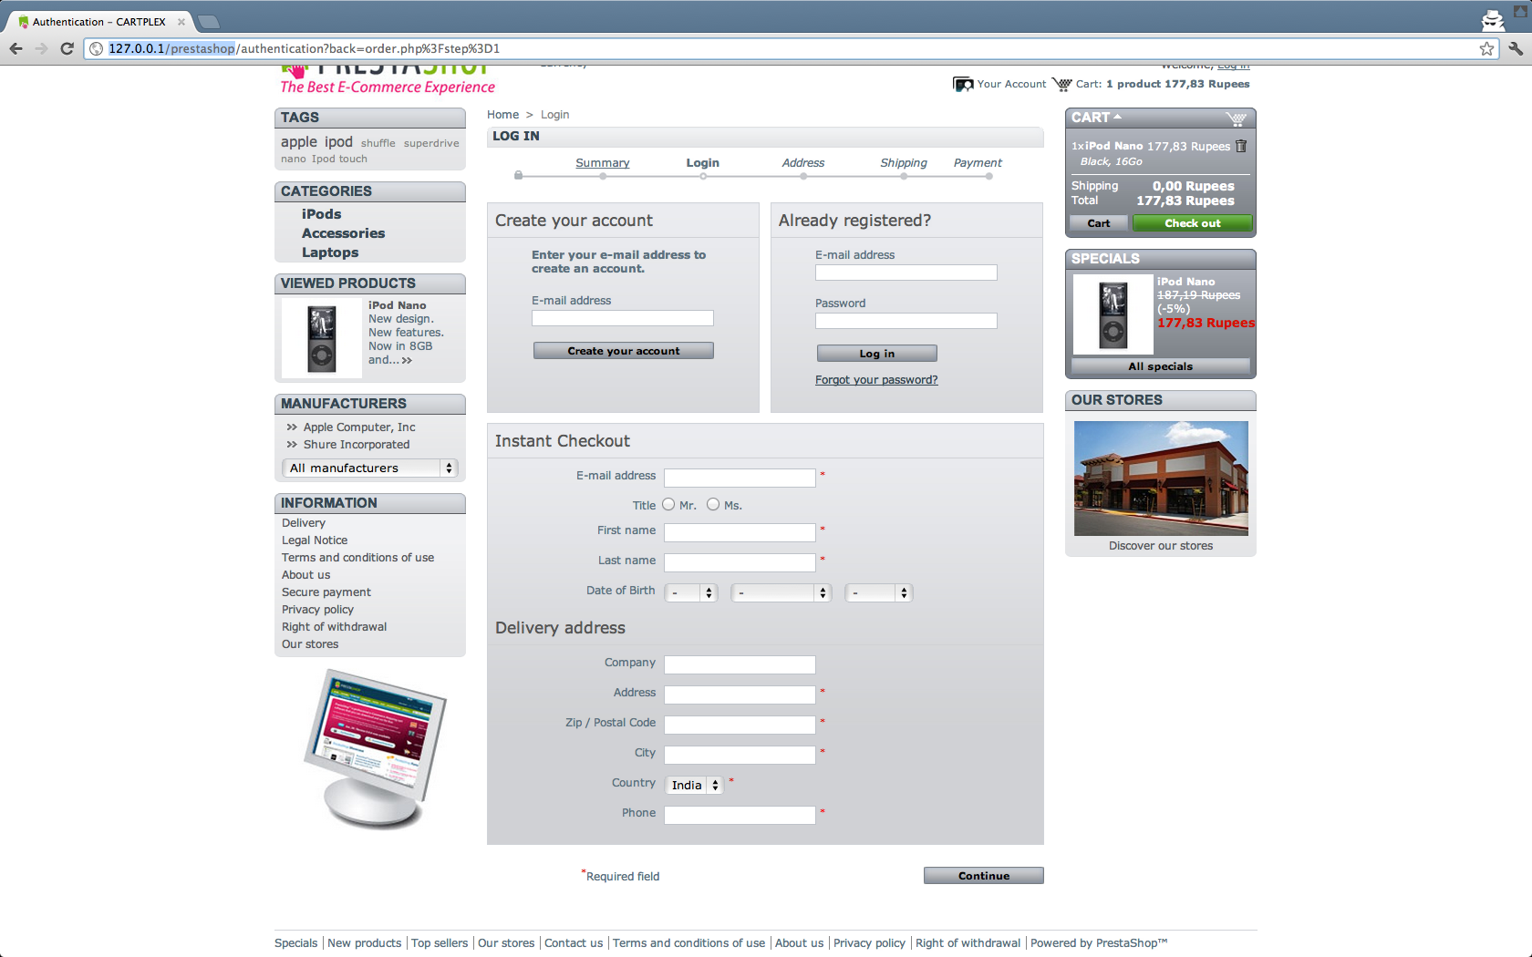Open the birth month dropdown
This screenshot has height=957, width=1532.
pyautogui.click(x=781, y=592)
